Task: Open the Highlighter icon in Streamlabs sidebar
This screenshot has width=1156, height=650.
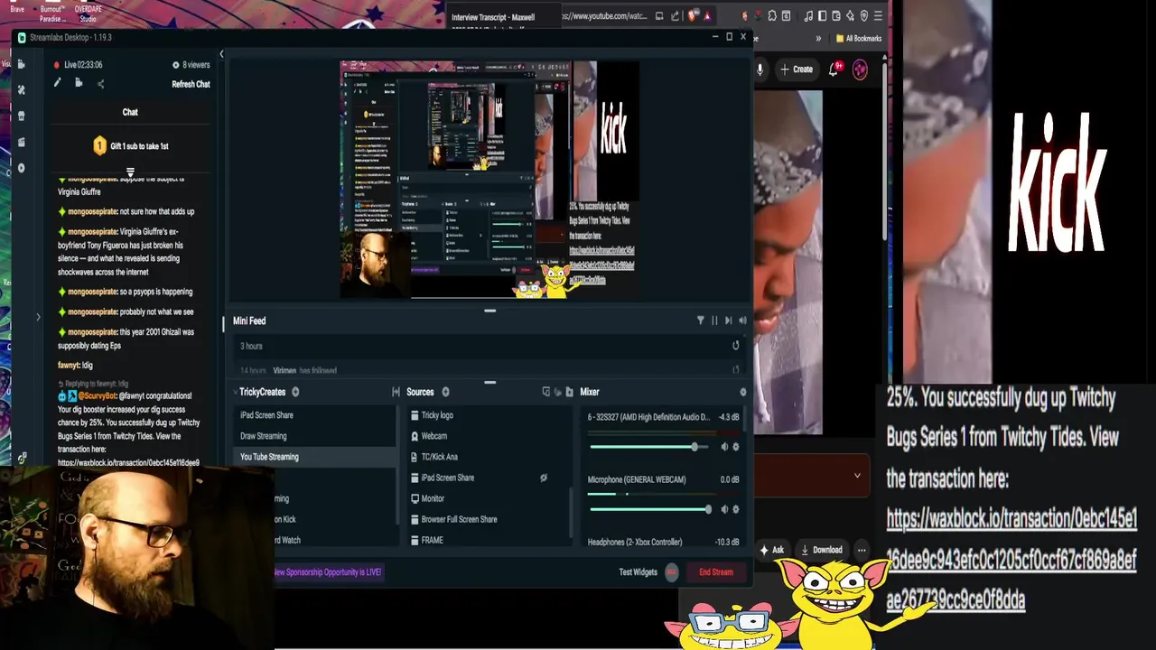Action: pyautogui.click(x=22, y=142)
